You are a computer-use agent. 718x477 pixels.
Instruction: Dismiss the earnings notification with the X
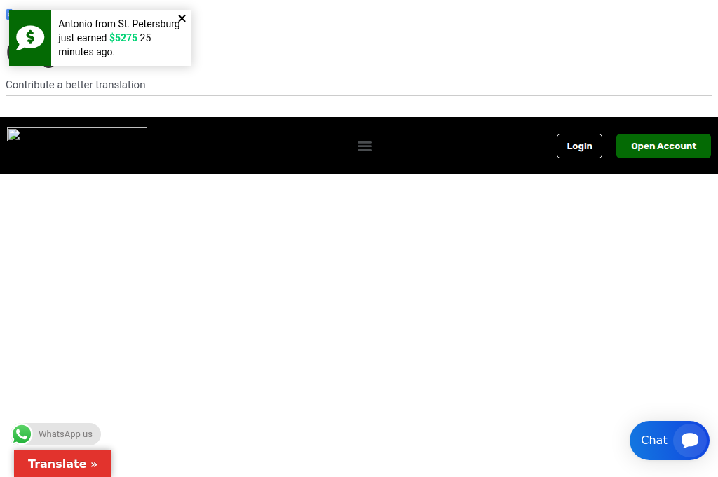pyautogui.click(x=182, y=18)
